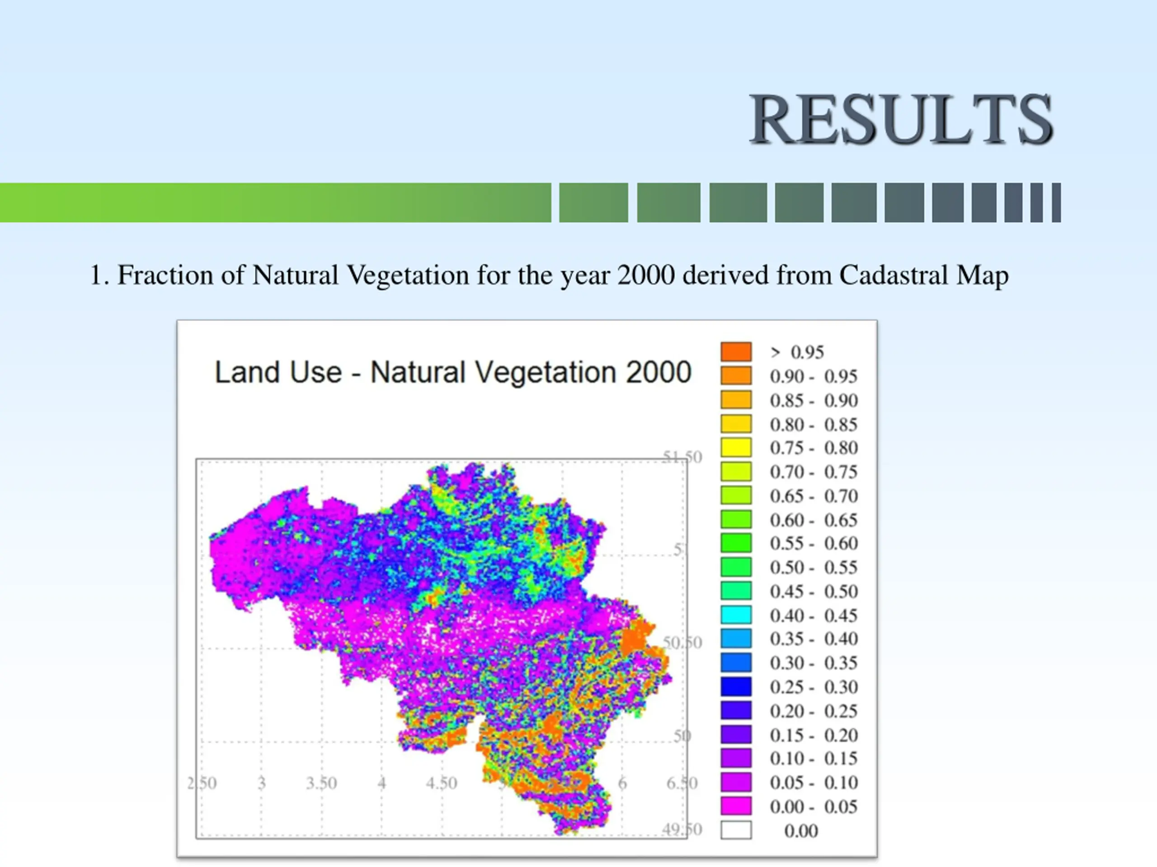Click the 0.50 - 0.55 legend label text

point(814,568)
